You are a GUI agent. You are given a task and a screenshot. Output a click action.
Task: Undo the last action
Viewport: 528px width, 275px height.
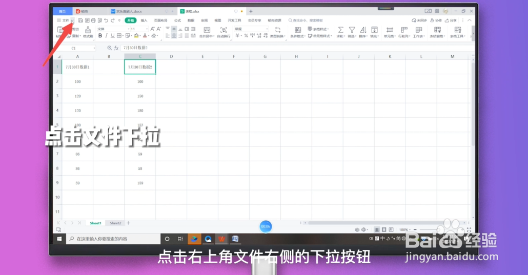[x=106, y=20]
